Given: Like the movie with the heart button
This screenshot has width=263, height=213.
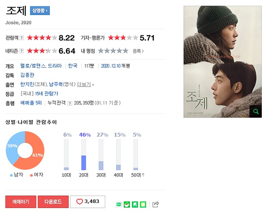Looking at the screenshot, I should (87, 202).
